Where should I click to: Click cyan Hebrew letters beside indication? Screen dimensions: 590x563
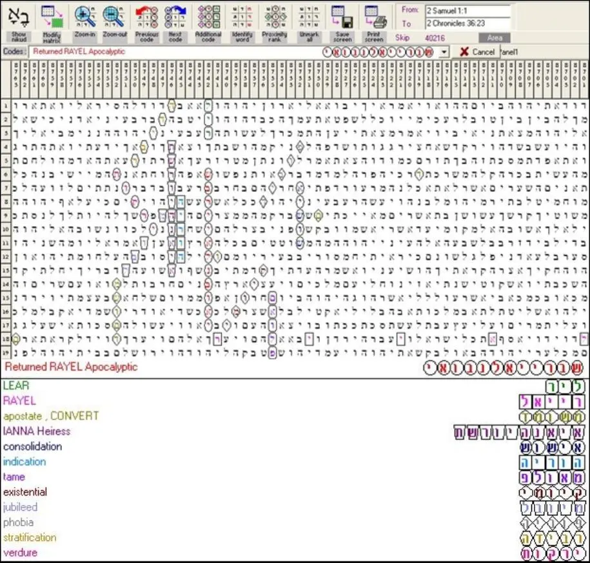tap(552, 463)
